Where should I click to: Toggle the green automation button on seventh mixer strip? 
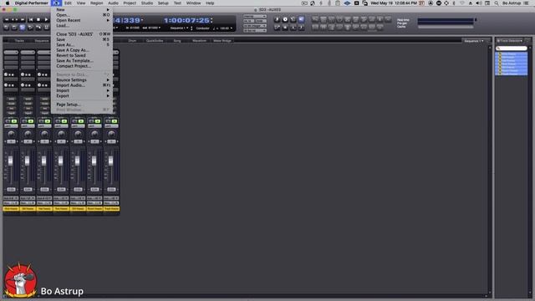(x=115, y=121)
